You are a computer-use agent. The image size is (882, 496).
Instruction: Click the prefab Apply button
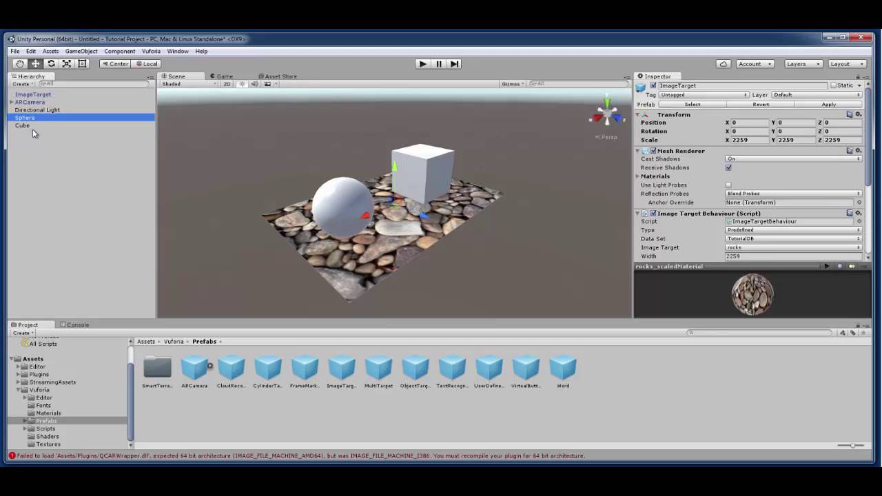point(829,105)
